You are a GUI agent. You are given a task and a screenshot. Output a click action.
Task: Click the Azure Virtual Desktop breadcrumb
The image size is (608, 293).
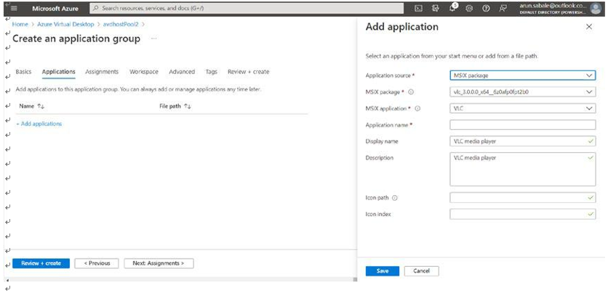point(65,24)
